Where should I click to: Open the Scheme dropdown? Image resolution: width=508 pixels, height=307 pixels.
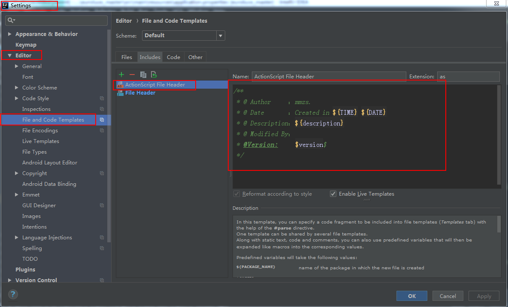220,36
